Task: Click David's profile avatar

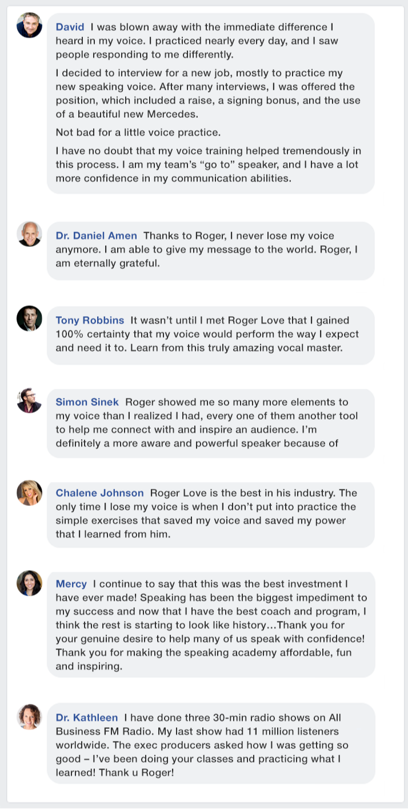Action: pos(29,25)
